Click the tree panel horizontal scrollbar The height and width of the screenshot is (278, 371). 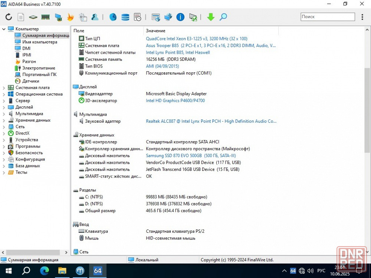click(x=33, y=252)
